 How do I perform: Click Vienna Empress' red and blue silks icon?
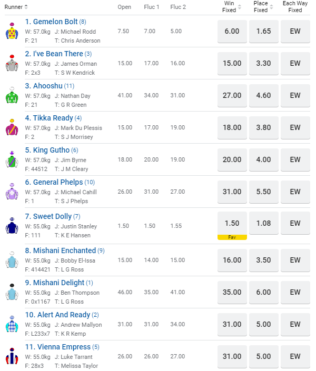pyautogui.click(x=12, y=357)
